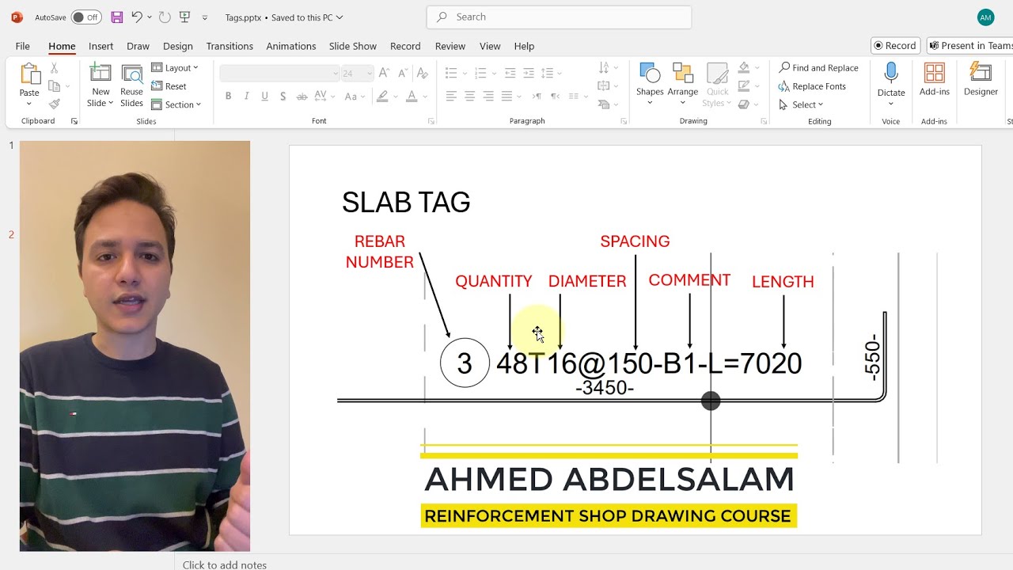Click font color swatch

[412, 97]
